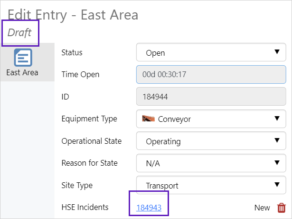
Task: Click the Status field label
Action: coord(72,52)
